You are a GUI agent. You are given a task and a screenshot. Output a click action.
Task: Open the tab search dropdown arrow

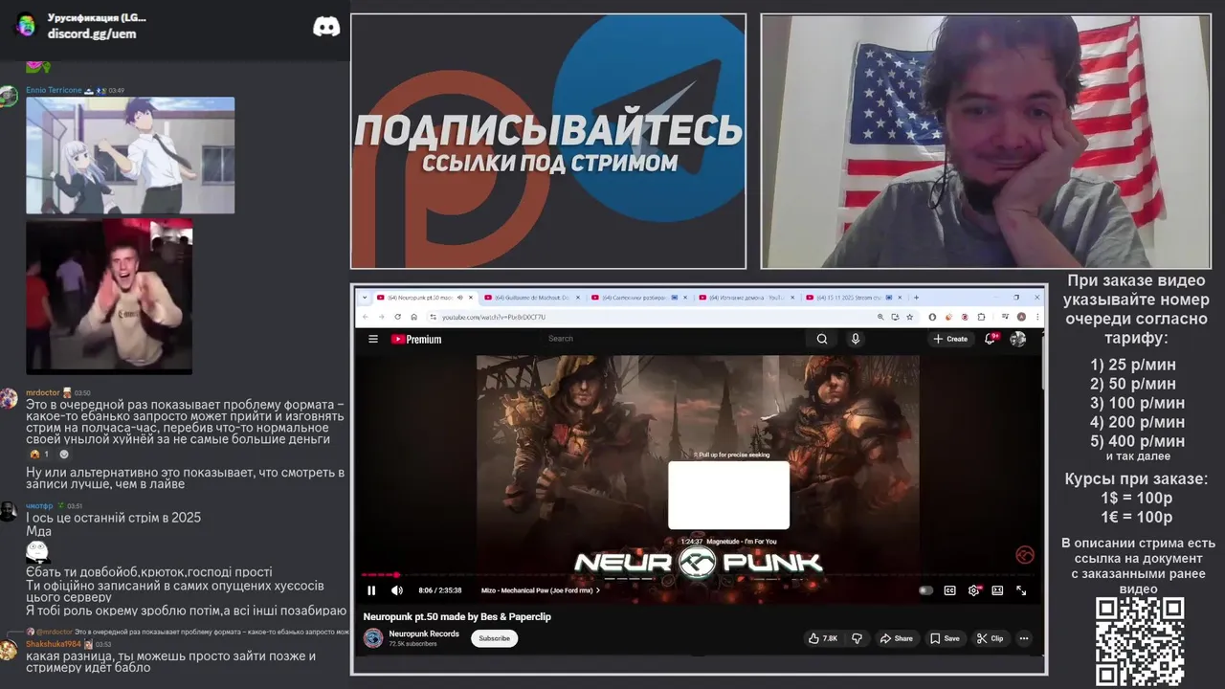pyautogui.click(x=364, y=298)
